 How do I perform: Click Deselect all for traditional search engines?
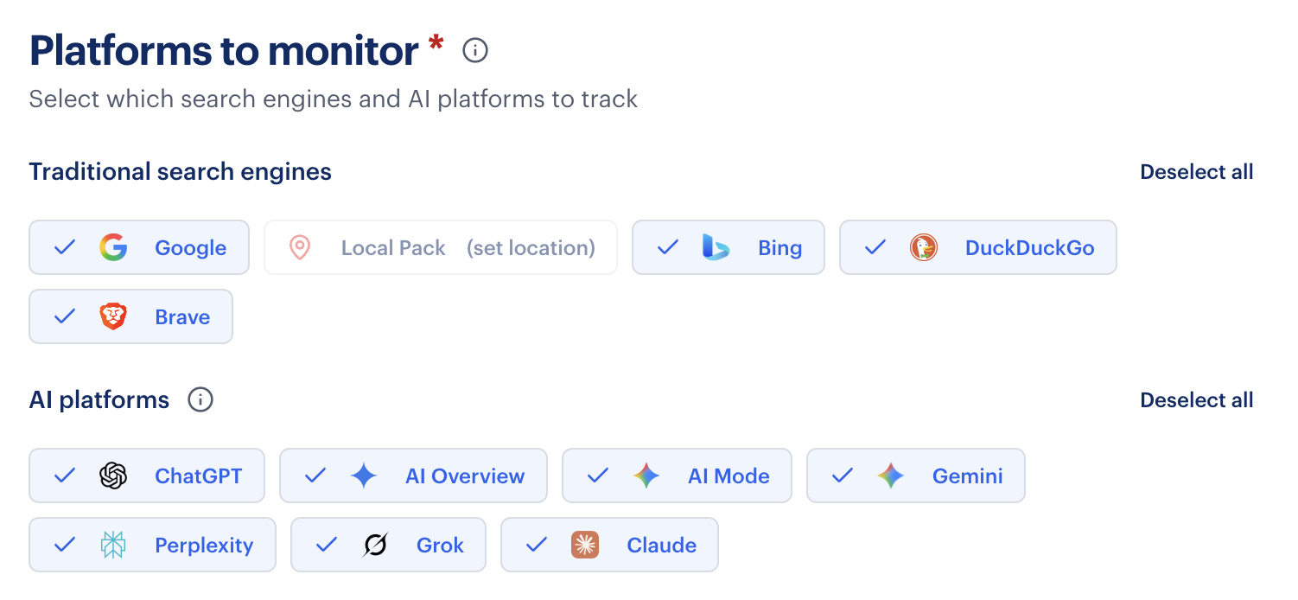point(1196,171)
